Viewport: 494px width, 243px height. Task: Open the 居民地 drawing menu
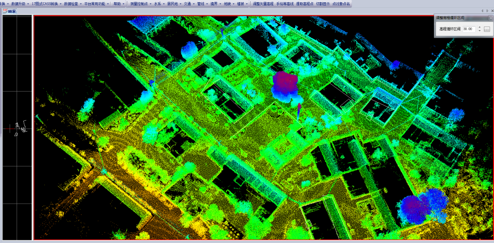click(x=173, y=4)
